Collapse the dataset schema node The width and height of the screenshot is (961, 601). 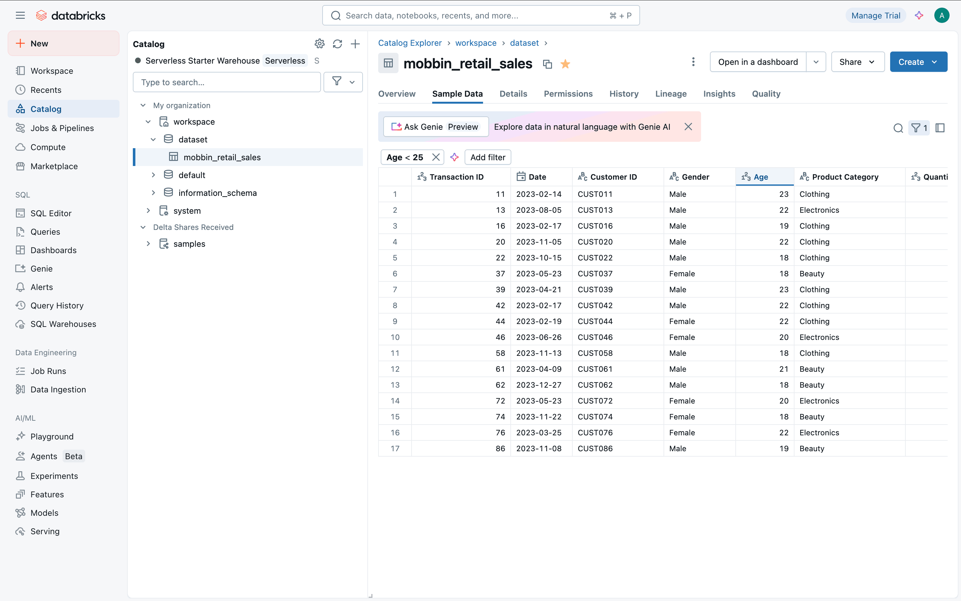tap(153, 140)
